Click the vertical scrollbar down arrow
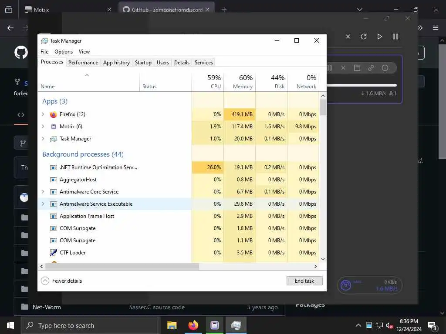 click(x=323, y=259)
